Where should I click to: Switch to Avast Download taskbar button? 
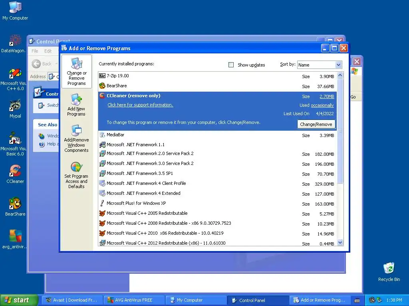tap(72, 300)
